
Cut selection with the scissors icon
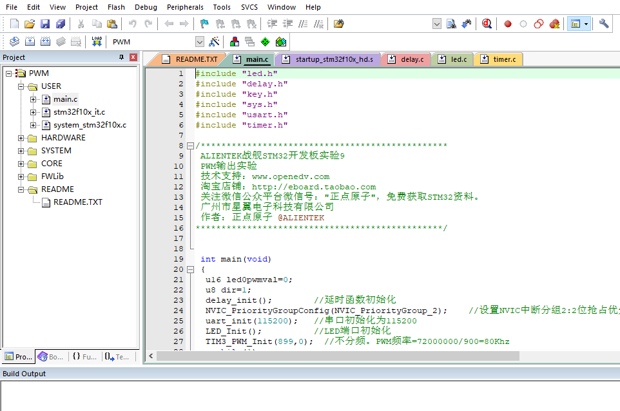pyautogui.click(x=81, y=24)
